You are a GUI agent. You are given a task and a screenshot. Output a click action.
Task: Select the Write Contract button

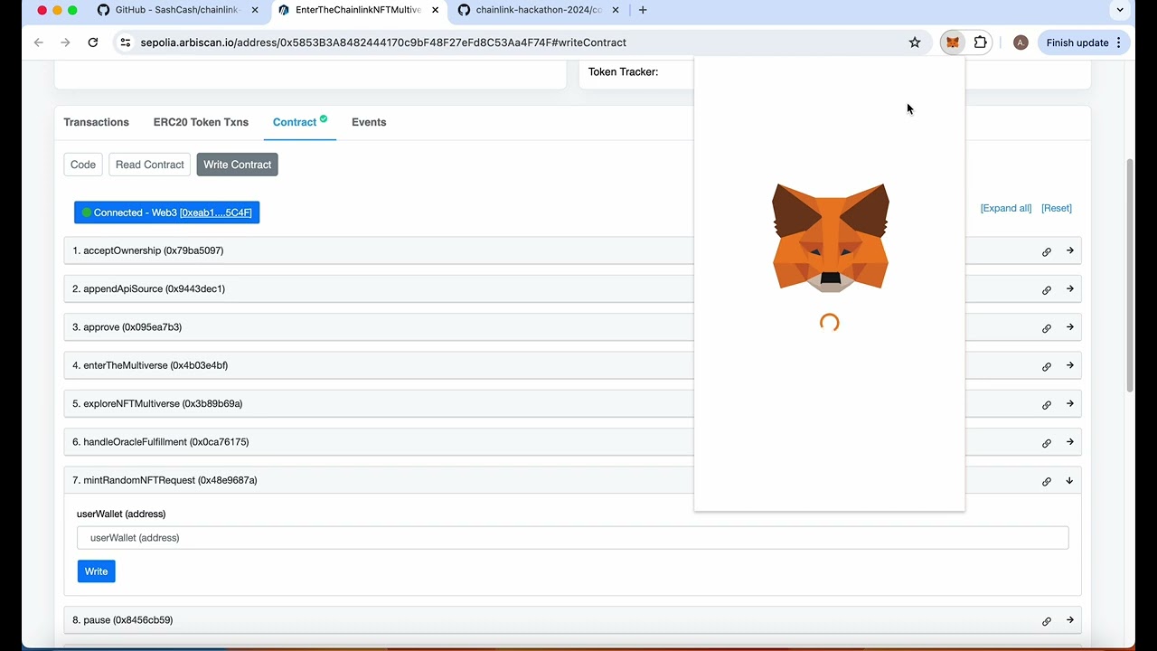238,165
